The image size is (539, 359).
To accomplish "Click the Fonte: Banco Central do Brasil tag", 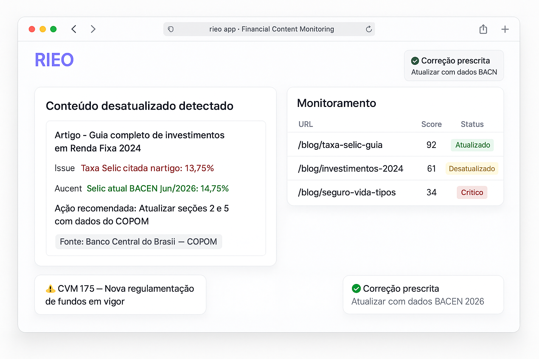I will 139,242.
